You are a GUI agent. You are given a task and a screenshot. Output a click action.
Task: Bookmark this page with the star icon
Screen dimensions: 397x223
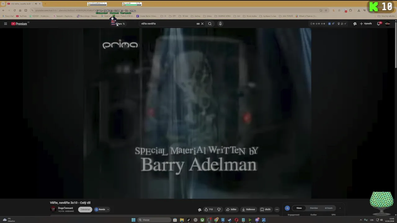tap(326, 10)
